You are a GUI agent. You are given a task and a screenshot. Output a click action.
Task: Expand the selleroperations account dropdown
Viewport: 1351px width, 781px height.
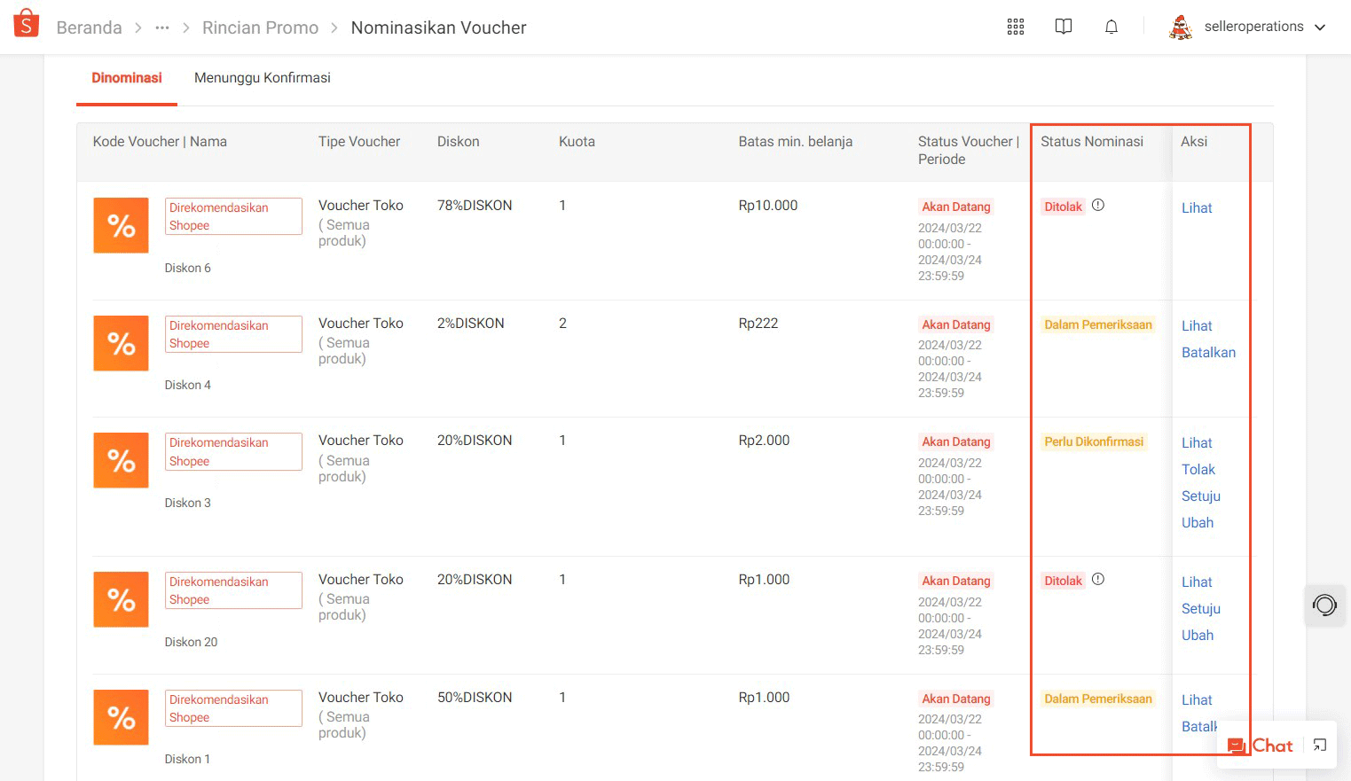click(1320, 27)
